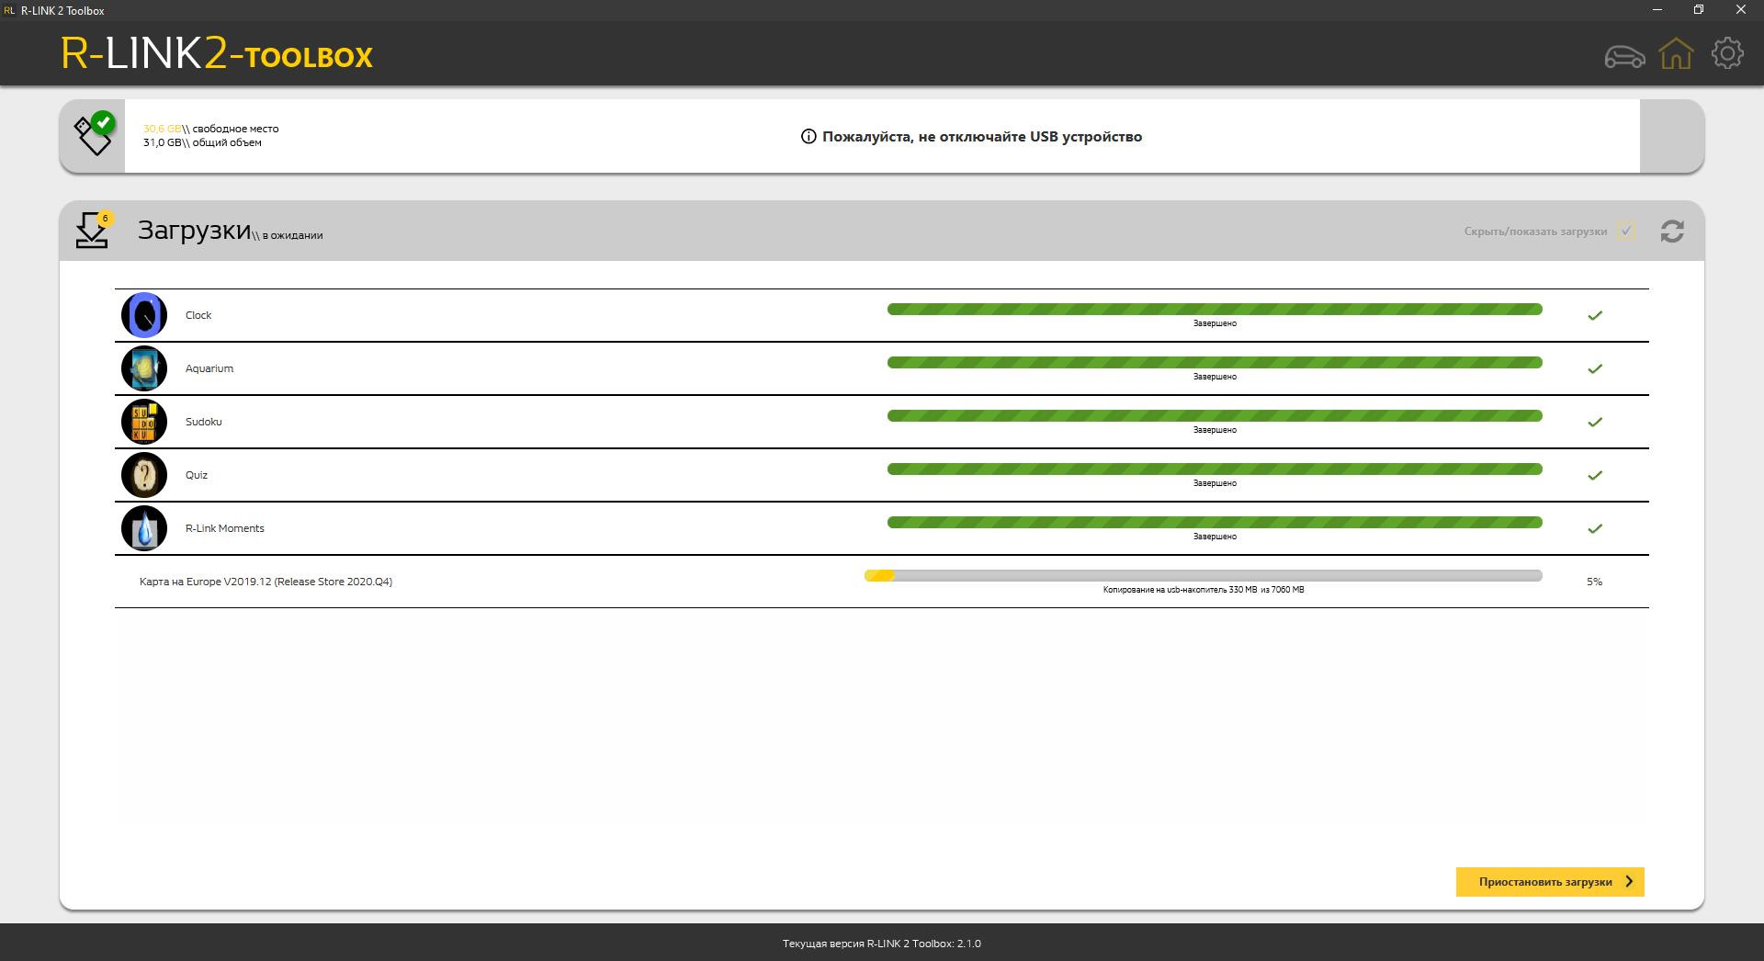Select the Aquarium app icon

click(144, 368)
